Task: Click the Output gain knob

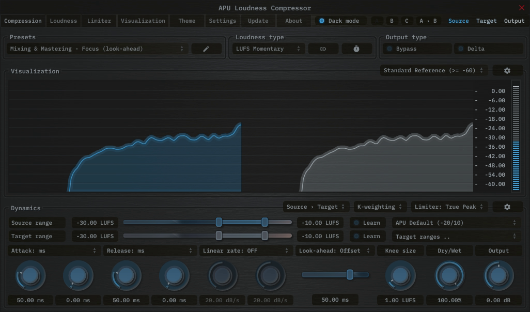Action: pos(498,275)
